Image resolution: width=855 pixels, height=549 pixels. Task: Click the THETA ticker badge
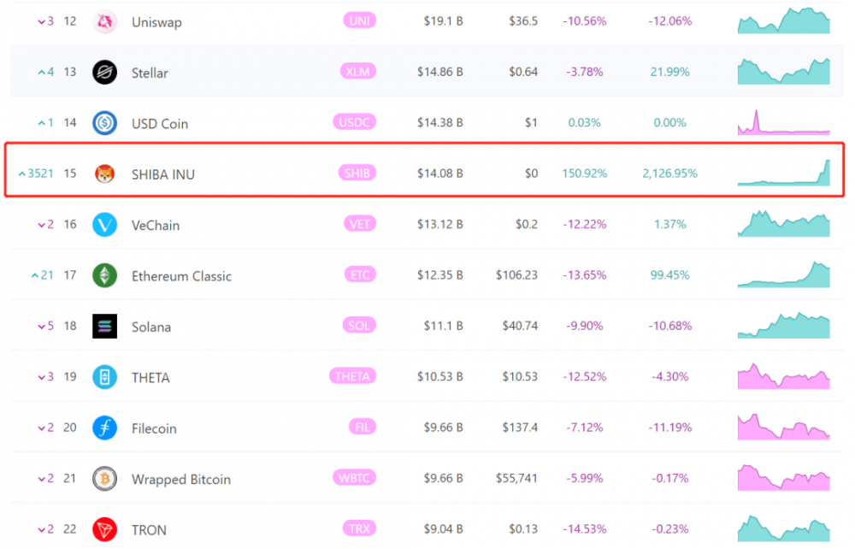click(352, 377)
